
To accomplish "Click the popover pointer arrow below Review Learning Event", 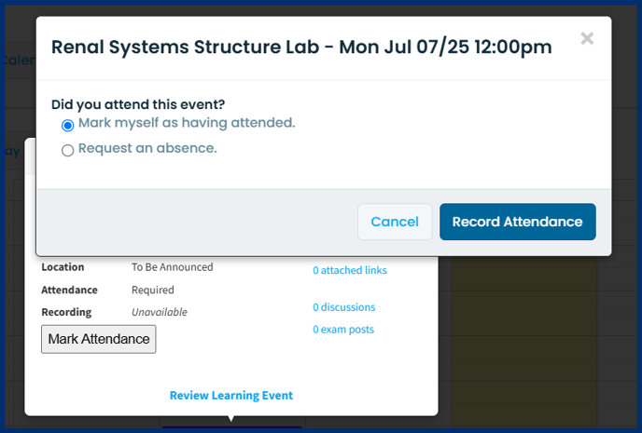I will pos(231,419).
